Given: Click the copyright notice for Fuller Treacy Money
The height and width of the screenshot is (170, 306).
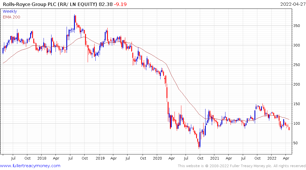Looking at the screenshot, I should 242,166.
